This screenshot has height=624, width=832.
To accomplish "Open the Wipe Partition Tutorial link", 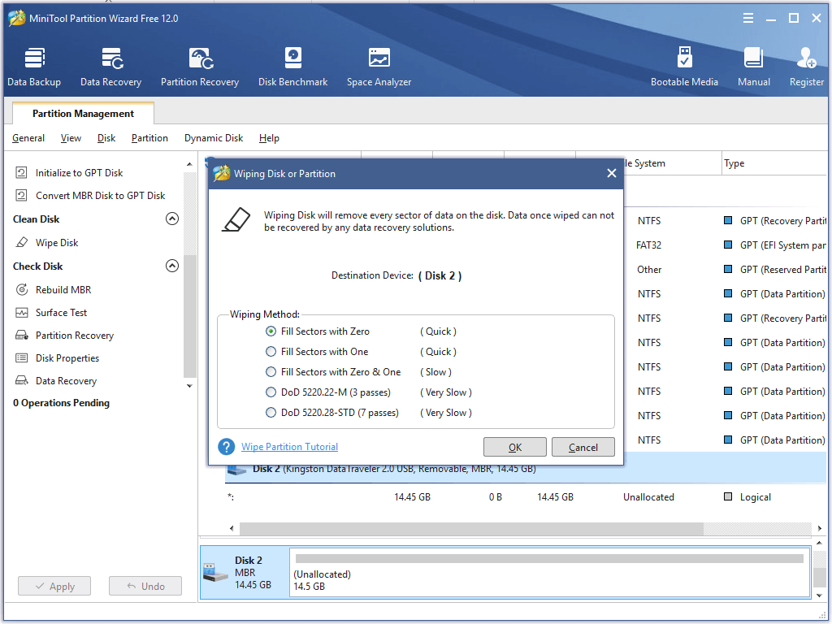I will click(289, 447).
